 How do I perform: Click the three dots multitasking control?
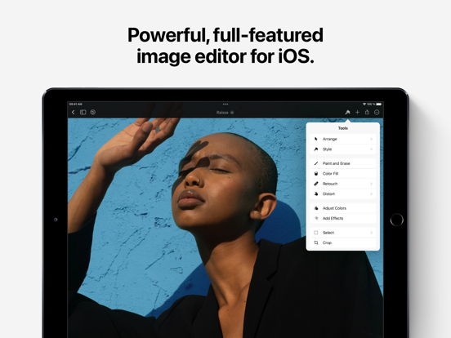225,104
